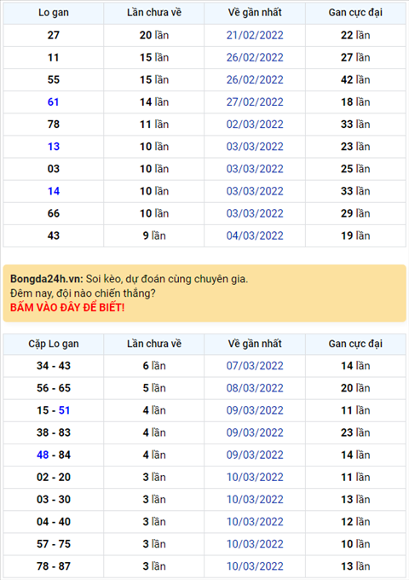Click the Bongda24h.vn banner text
Image resolution: width=409 pixels, height=580 pixels.
[x=47, y=279]
